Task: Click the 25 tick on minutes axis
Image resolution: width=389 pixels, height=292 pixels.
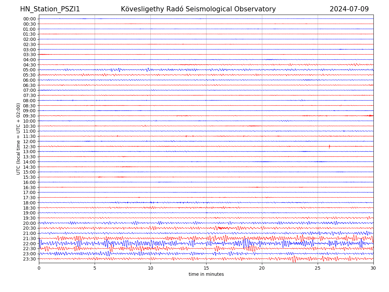Action: (318, 268)
